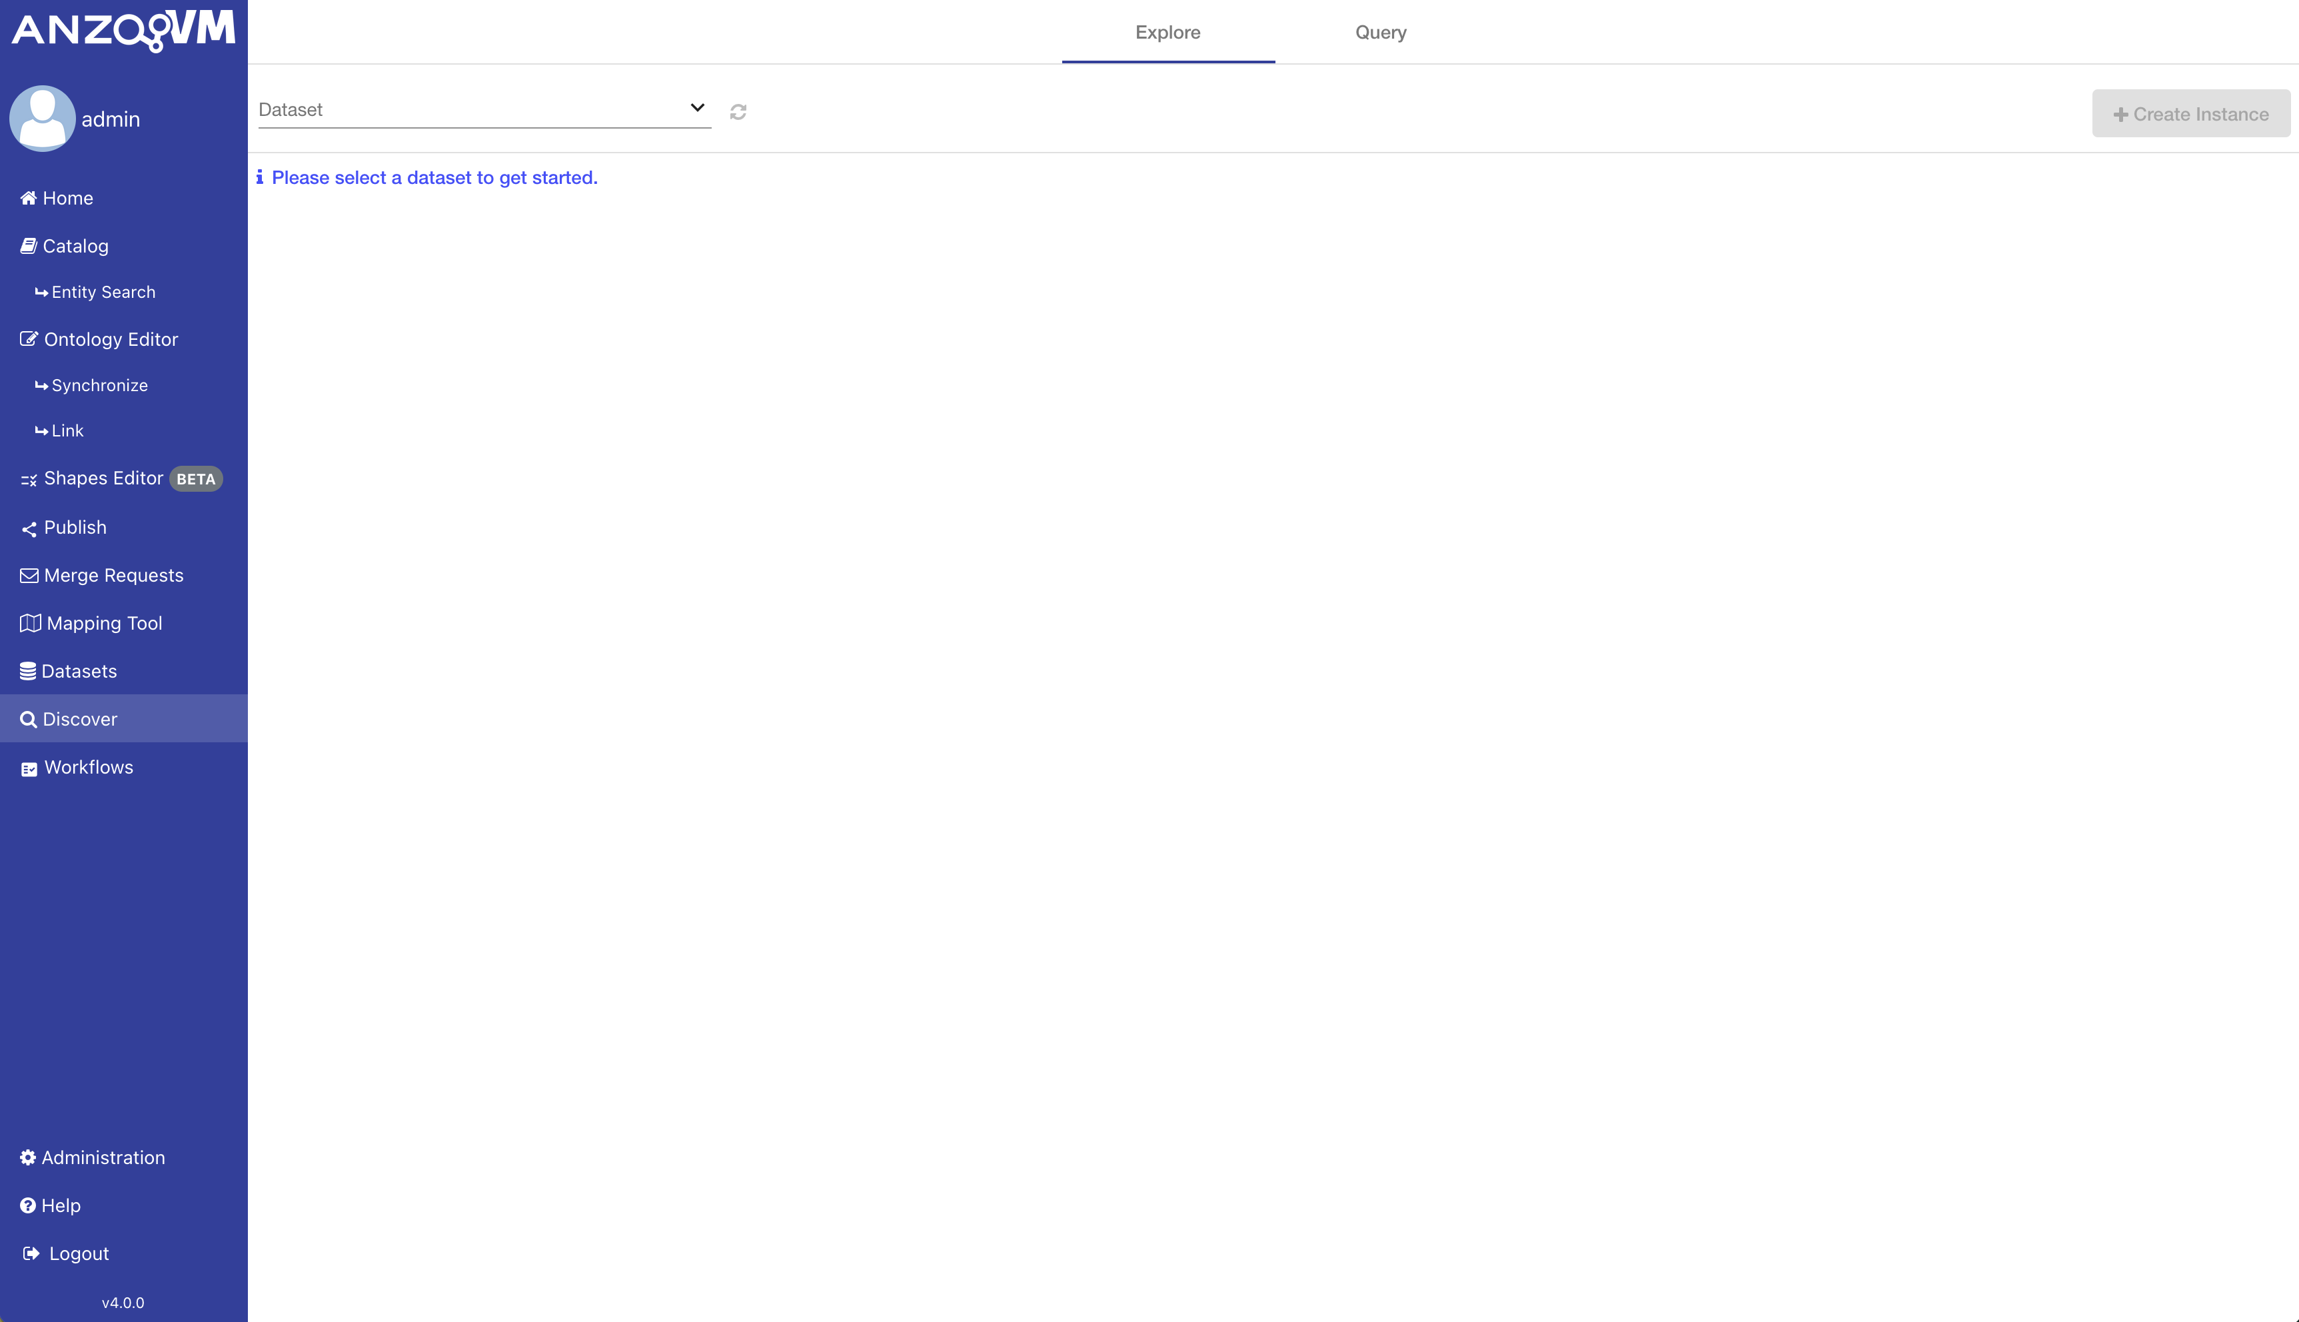The image size is (2299, 1322).
Task: Switch to the Query tab
Action: [1380, 31]
